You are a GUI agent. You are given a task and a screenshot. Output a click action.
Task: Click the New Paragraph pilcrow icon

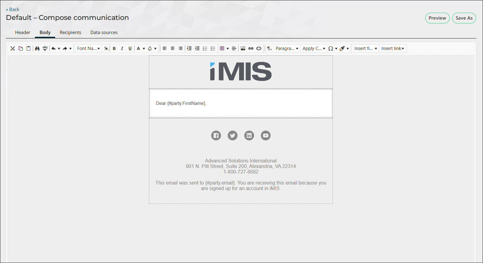(x=269, y=48)
